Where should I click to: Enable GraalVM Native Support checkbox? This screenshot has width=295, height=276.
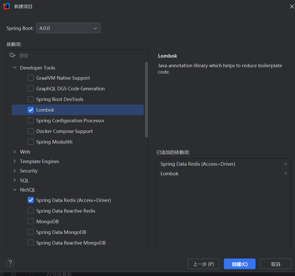(31, 78)
